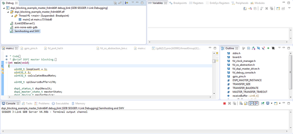Click Pin Console icon
The image size is (293, 134).
pyautogui.click(x=262, y=104)
